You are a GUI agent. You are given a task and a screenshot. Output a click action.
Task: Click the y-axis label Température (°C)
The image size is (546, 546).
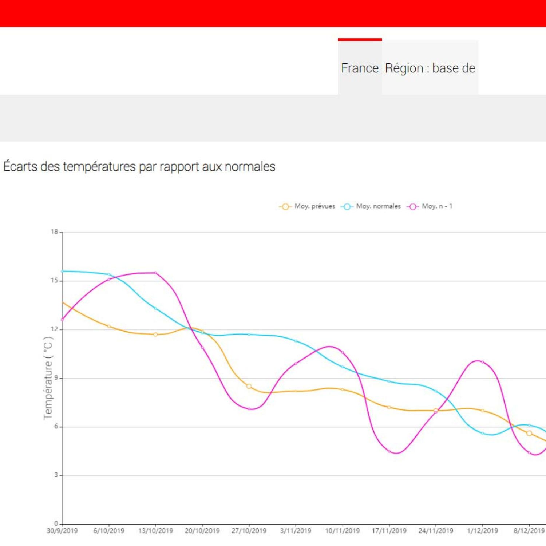pos(48,378)
